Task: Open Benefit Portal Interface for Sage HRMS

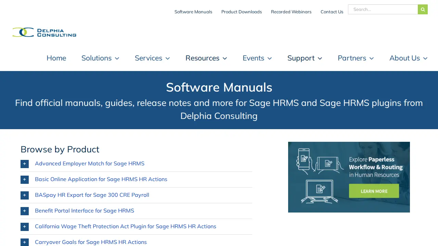Action: pos(85,211)
